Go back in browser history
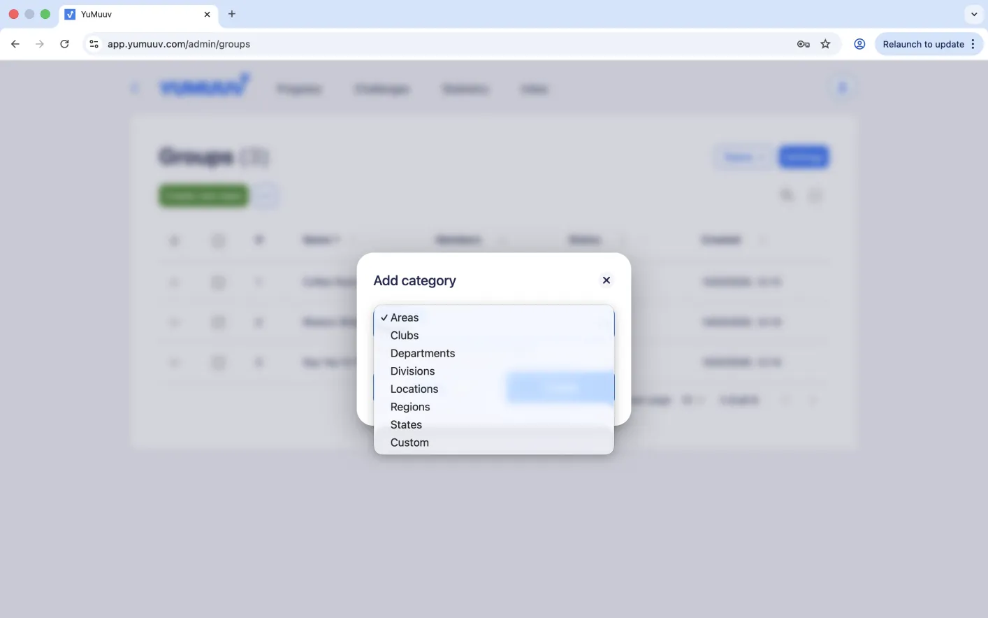 pyautogui.click(x=15, y=44)
